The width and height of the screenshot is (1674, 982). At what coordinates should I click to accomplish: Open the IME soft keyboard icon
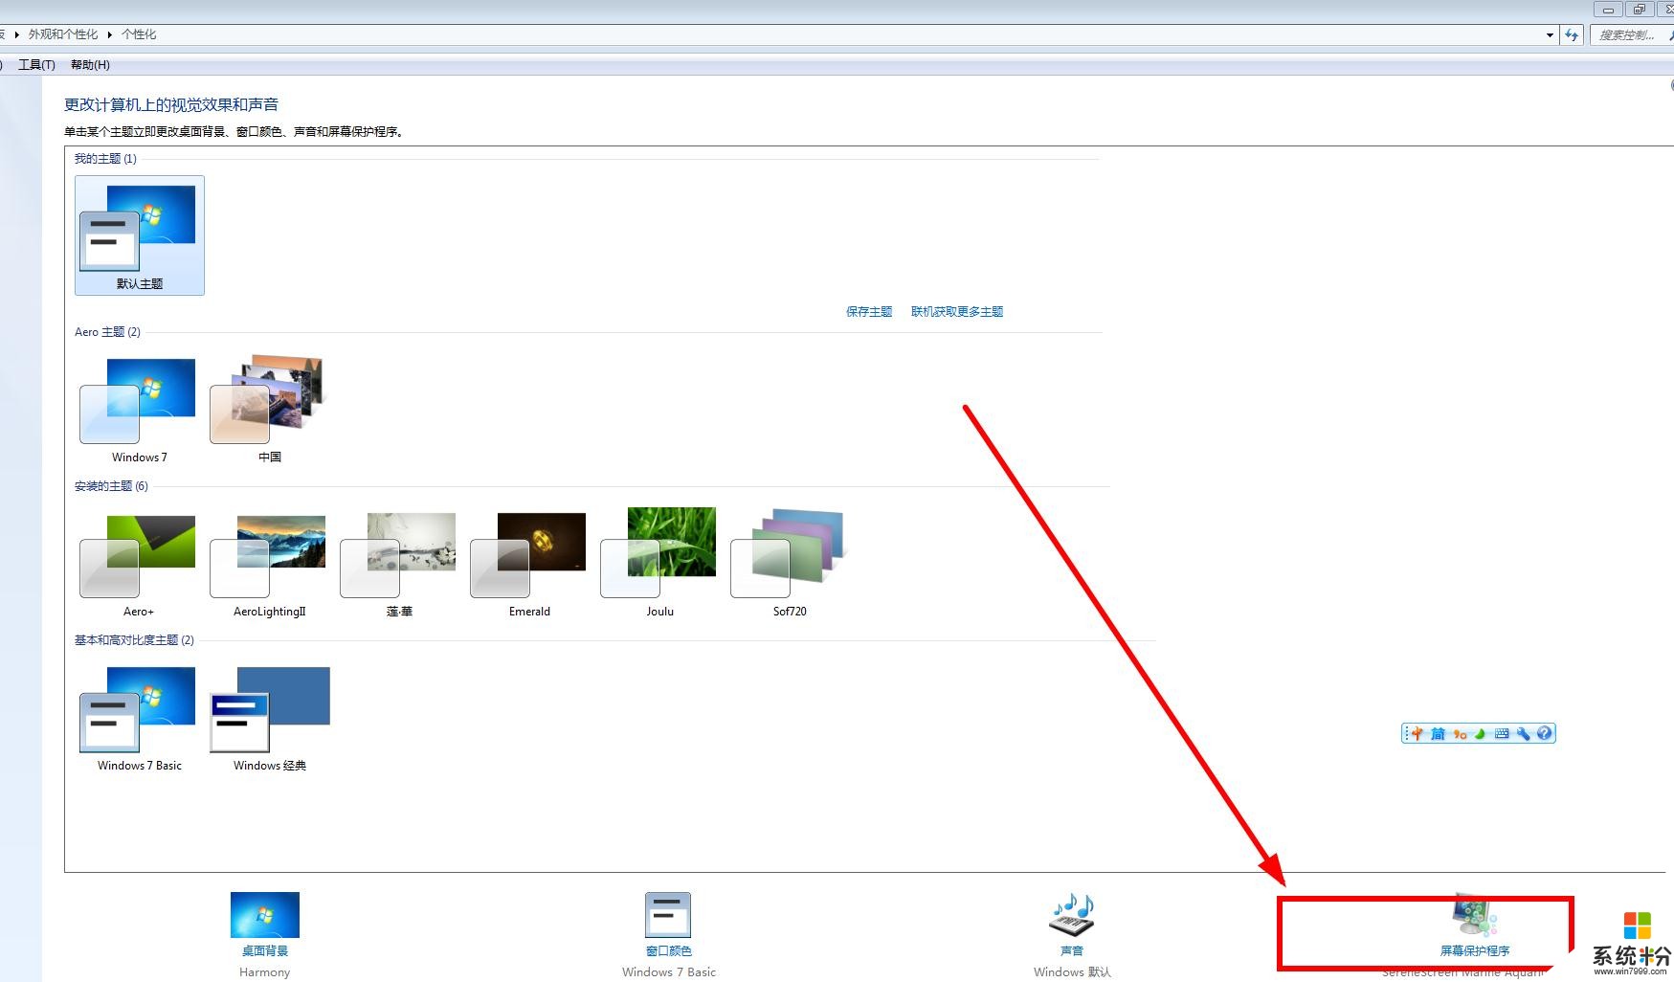pyautogui.click(x=1502, y=734)
